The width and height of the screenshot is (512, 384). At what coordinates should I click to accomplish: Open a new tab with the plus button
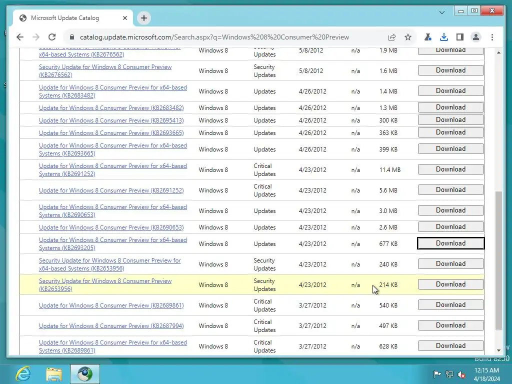(144, 18)
